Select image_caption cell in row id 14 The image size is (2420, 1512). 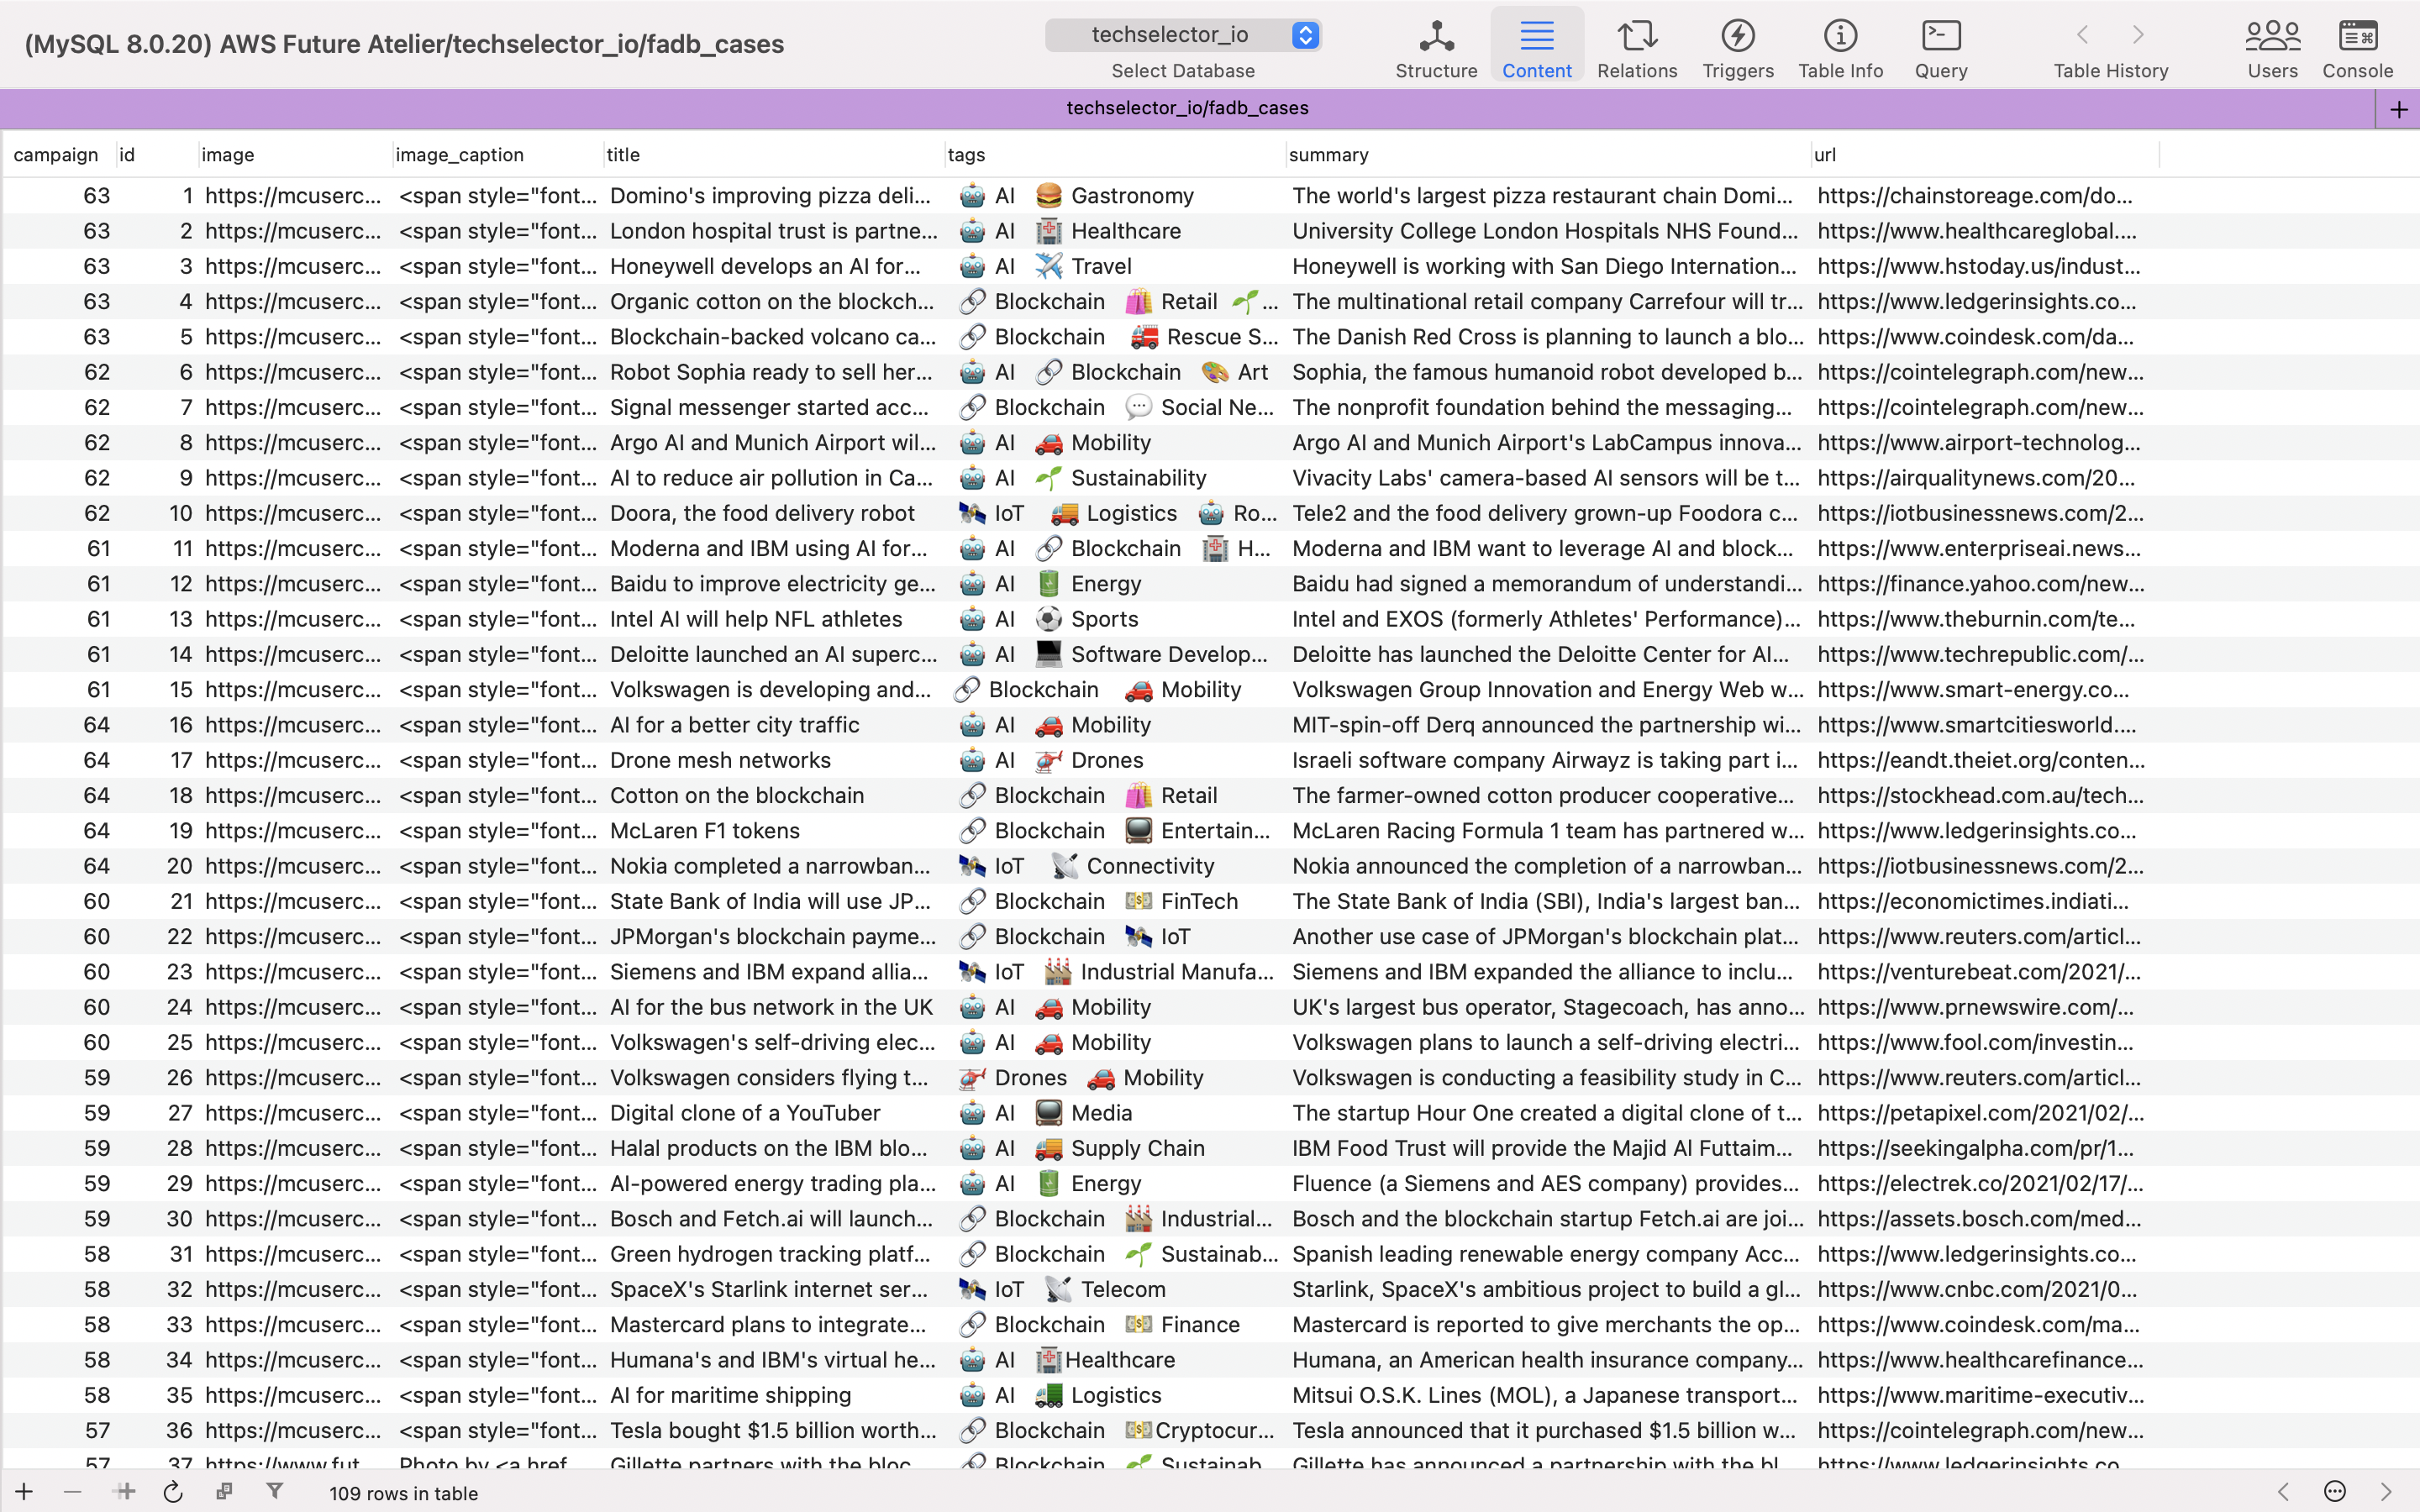pos(498,655)
